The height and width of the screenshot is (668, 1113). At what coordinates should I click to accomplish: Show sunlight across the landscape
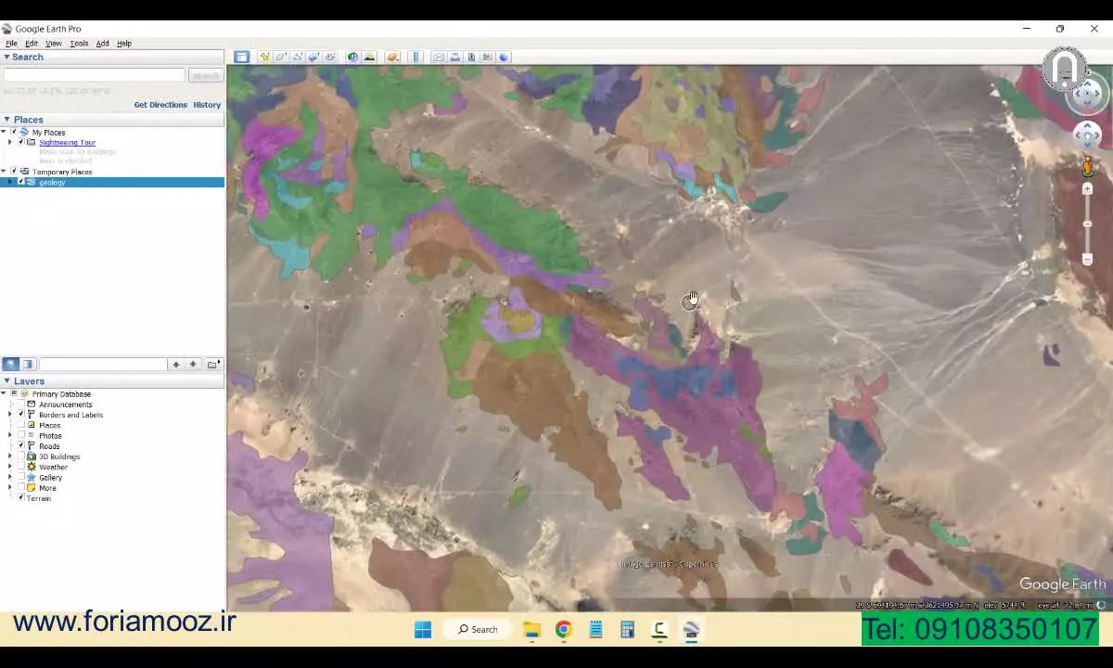pyautogui.click(x=369, y=57)
